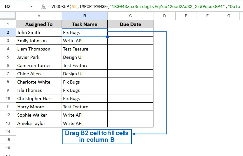Select column A header
The height and width of the screenshot is (156, 243).
pyautogui.click(x=39, y=16)
